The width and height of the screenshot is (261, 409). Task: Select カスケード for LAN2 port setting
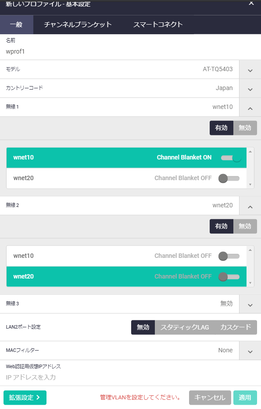(x=236, y=327)
